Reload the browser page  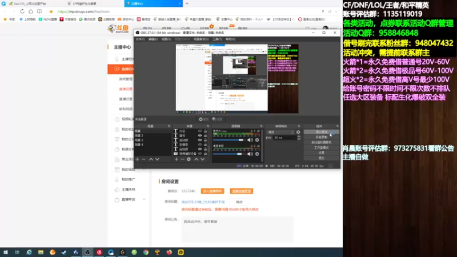22,11
